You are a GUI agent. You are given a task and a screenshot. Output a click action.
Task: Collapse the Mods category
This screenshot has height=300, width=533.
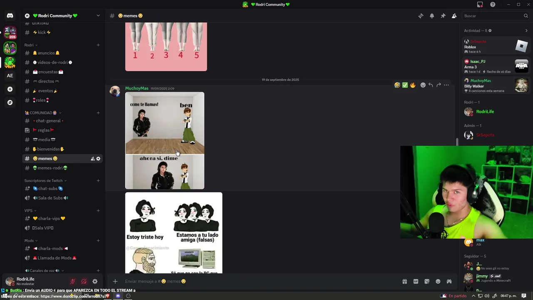tap(31, 241)
